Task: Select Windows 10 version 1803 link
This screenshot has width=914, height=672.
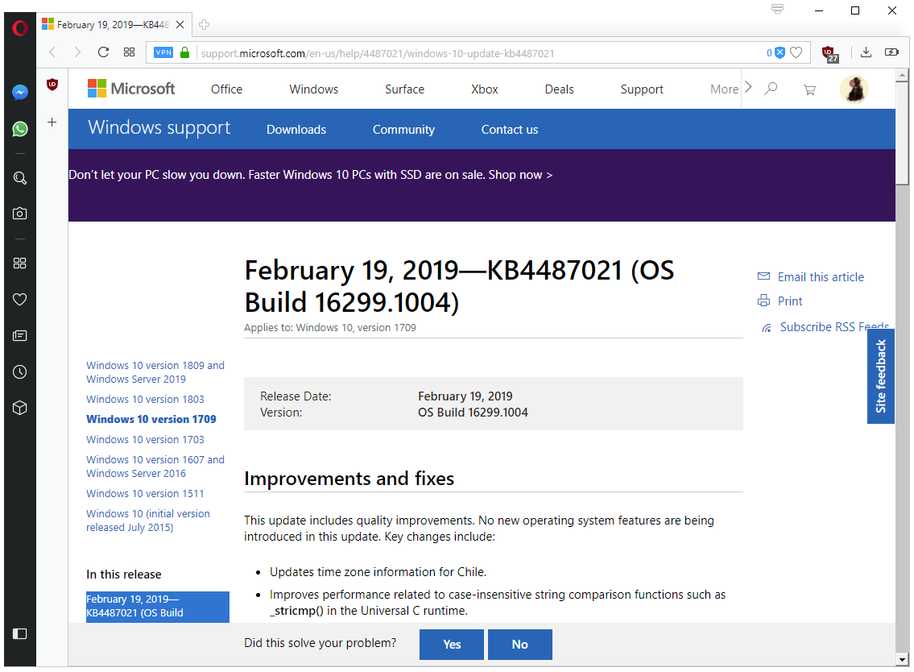Action: tap(145, 400)
